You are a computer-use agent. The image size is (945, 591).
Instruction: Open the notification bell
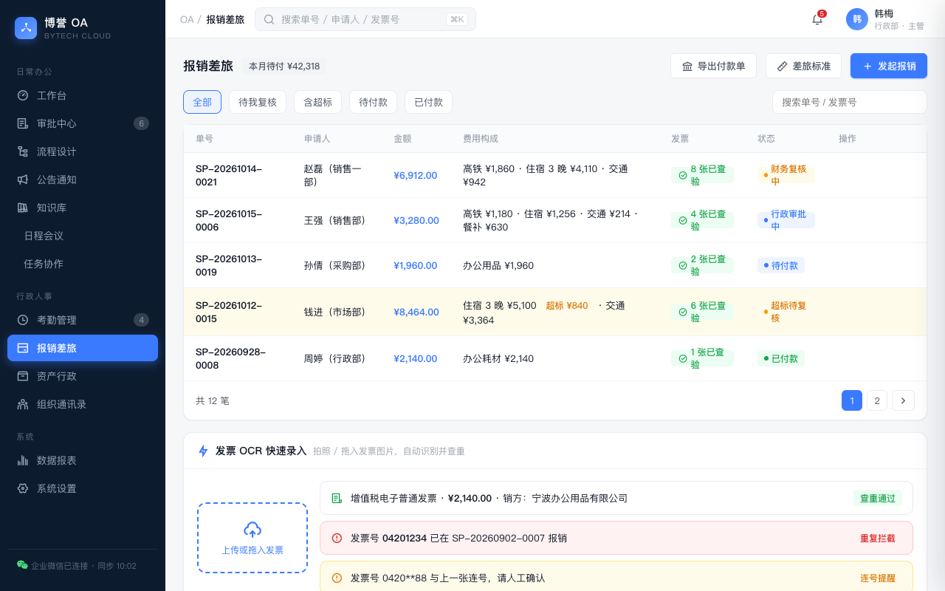tap(817, 19)
